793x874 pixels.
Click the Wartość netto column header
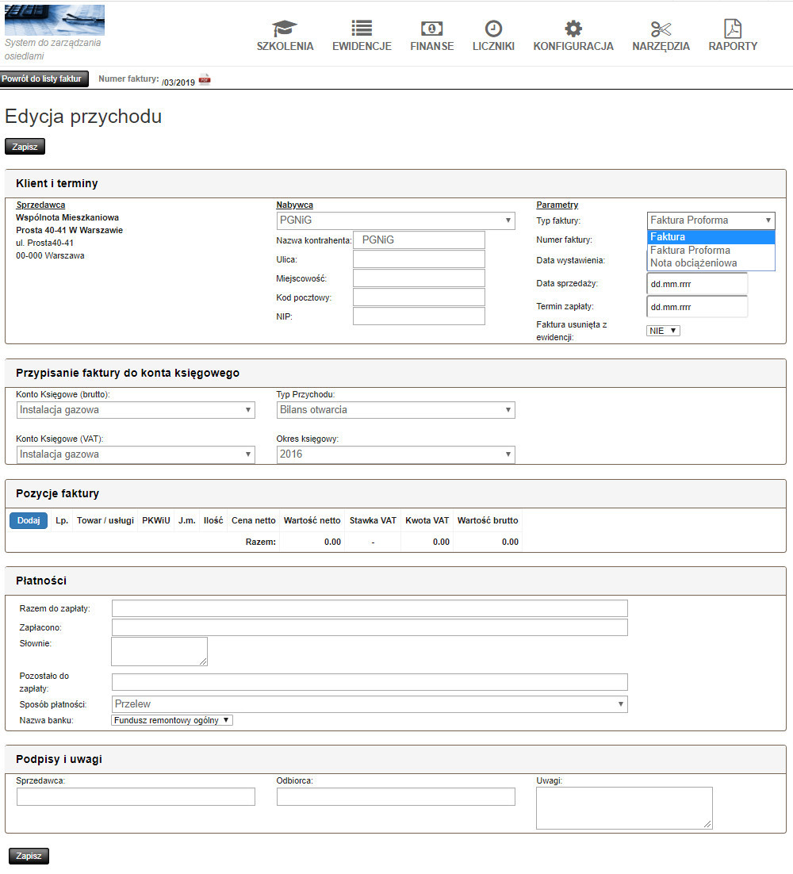(312, 520)
